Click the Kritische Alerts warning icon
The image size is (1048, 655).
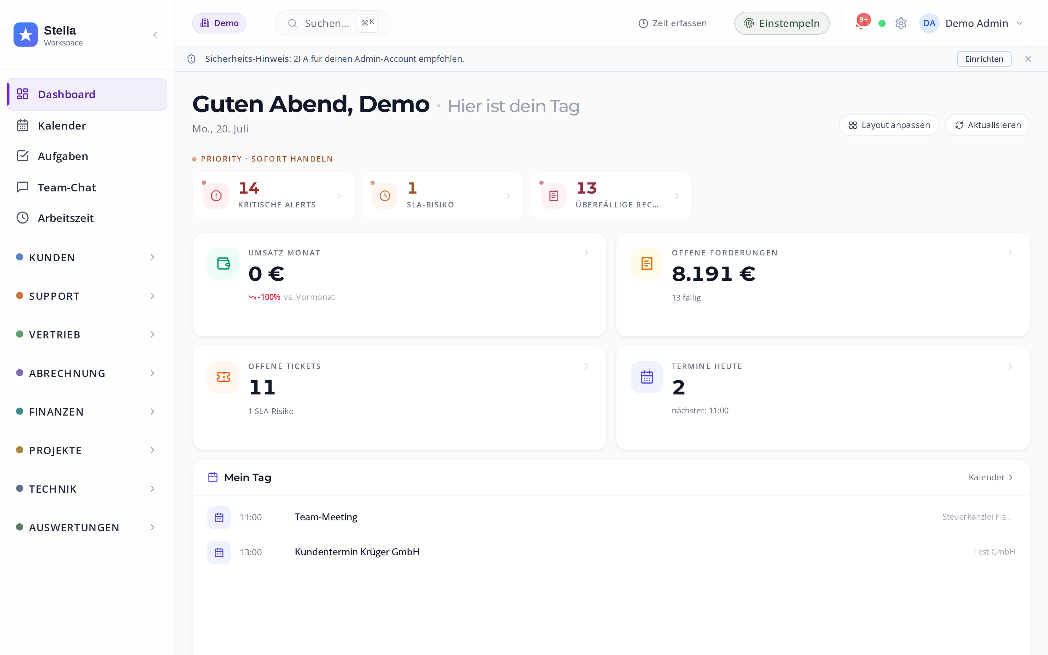pyautogui.click(x=216, y=196)
